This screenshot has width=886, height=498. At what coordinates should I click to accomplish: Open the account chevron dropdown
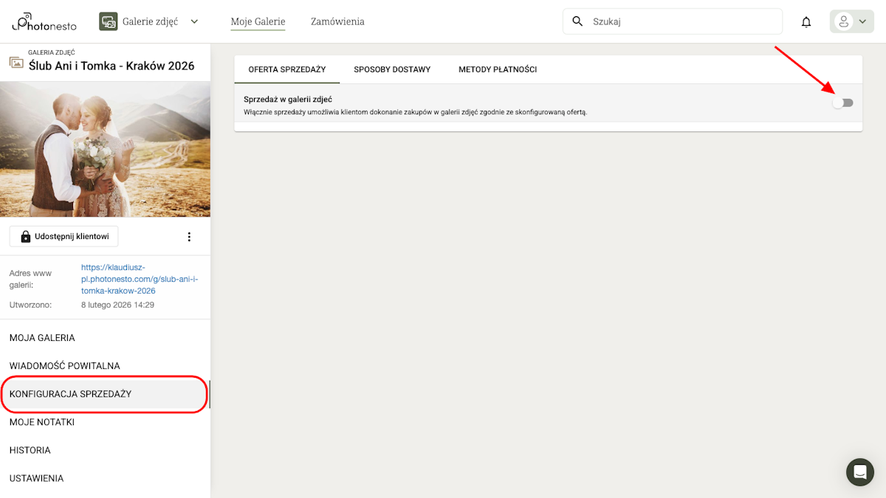coord(862,21)
